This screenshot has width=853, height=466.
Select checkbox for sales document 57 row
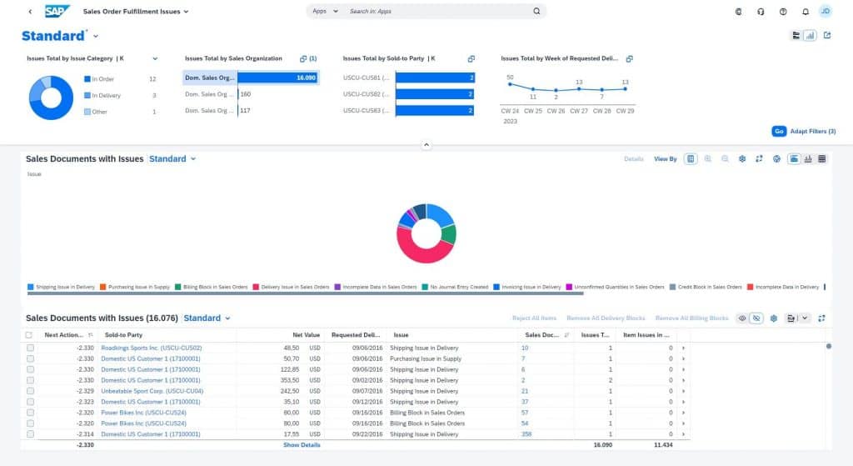click(31, 413)
